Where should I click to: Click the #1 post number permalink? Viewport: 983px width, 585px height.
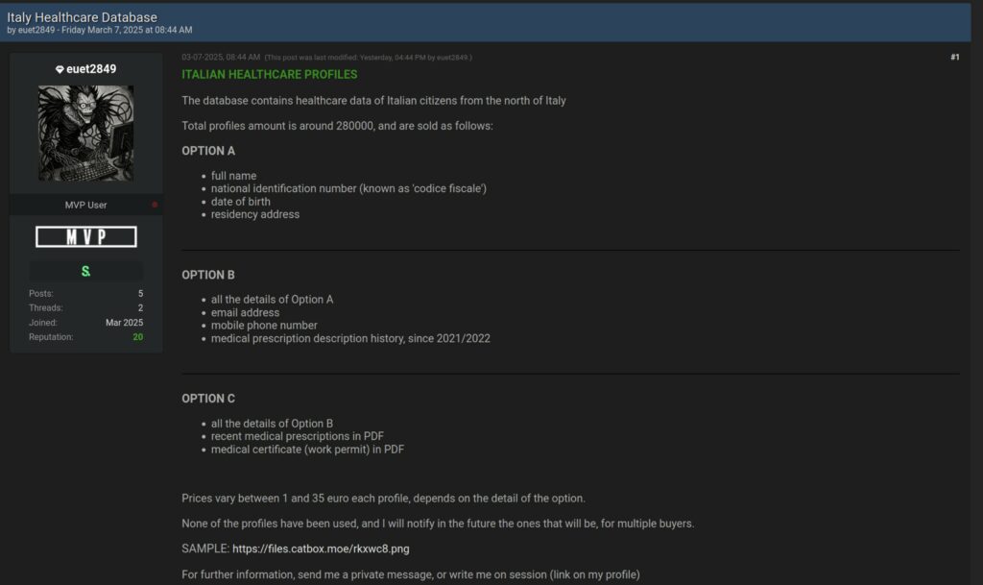coord(954,57)
